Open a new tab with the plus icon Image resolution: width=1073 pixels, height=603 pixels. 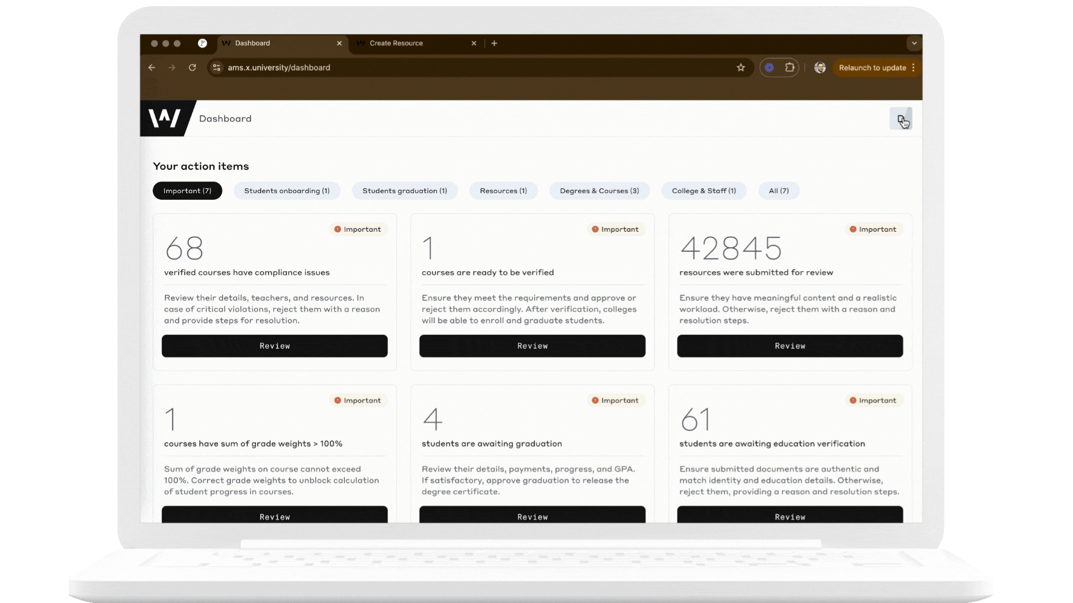(x=494, y=43)
